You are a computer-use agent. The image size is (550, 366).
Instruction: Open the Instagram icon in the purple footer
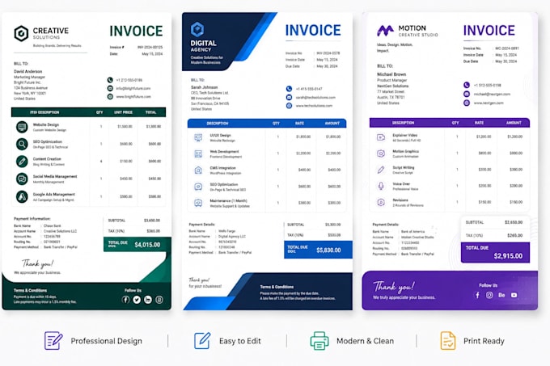(x=489, y=295)
